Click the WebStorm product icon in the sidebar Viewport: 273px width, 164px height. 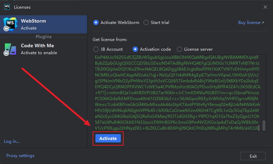10,24
